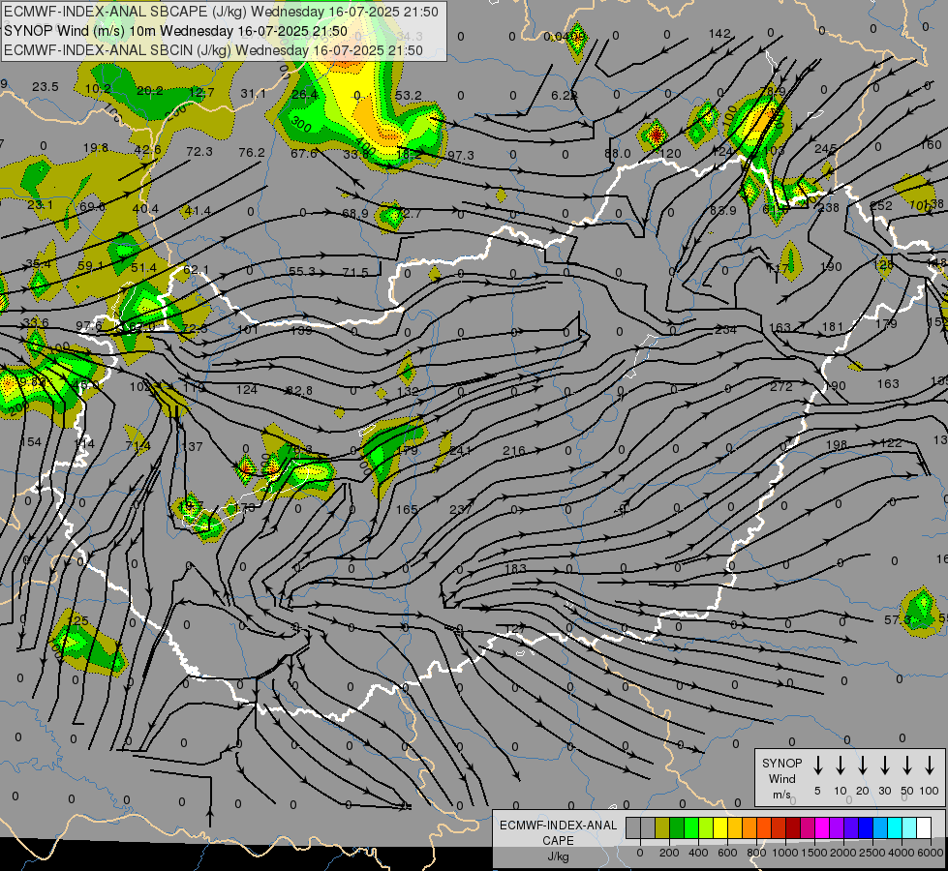The image size is (948, 871).
Task: Select the orange CAPE legend swatch
Action: pos(749,828)
